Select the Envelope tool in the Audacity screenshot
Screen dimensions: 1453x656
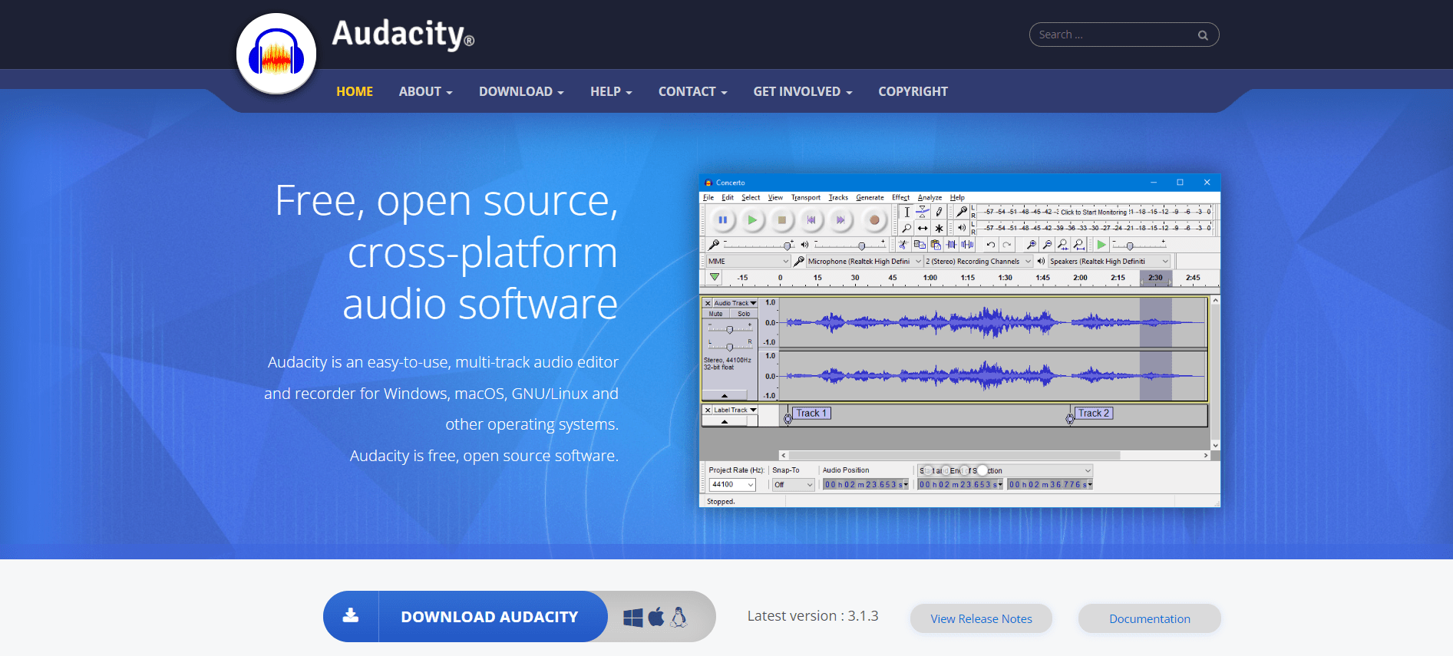[923, 213]
